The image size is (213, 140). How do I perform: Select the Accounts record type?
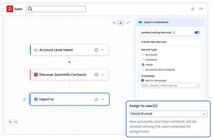click(x=143, y=55)
